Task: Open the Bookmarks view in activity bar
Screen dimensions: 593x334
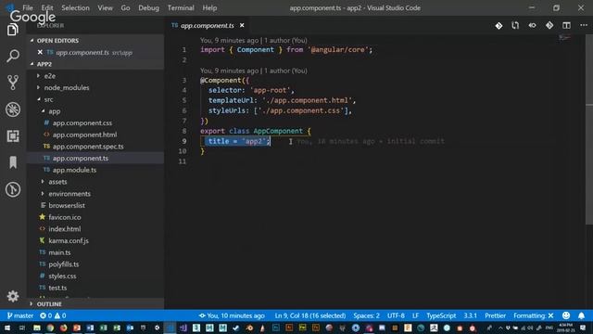Action: click(12, 162)
